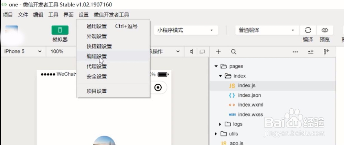Open the 微信开发者工具 menu
Viewport: 344px width, 145px height.
pos(111,15)
